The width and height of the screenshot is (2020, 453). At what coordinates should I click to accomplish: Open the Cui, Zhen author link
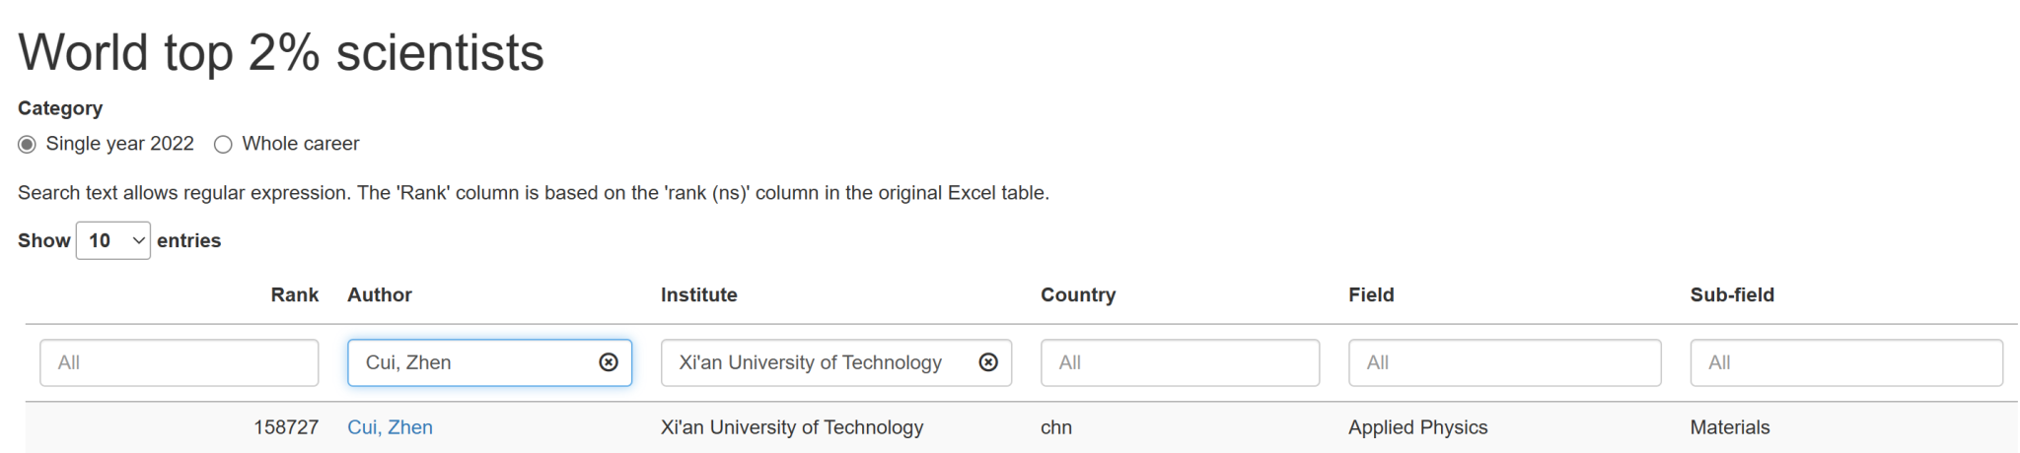390,427
